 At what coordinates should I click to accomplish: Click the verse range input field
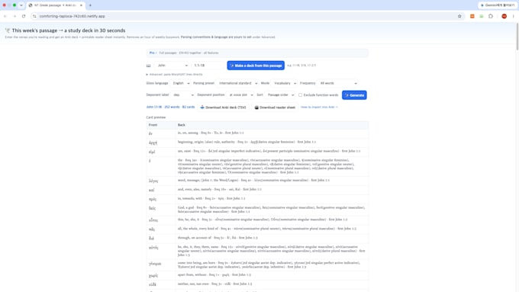208,66
